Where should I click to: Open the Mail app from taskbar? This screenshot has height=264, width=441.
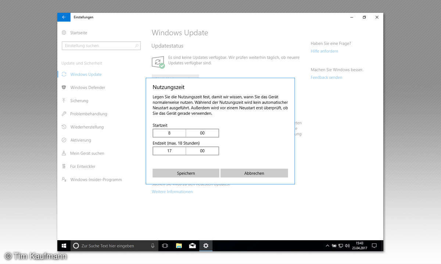click(x=192, y=246)
